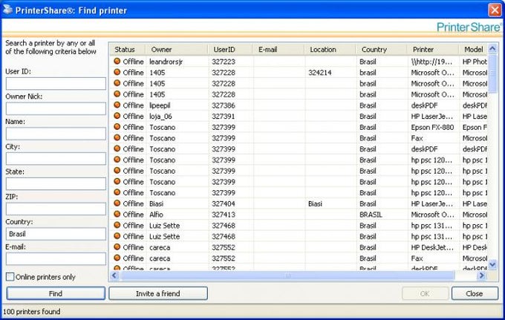The width and height of the screenshot is (505, 320).
Task: Sort by Location column header
Action: click(330, 49)
